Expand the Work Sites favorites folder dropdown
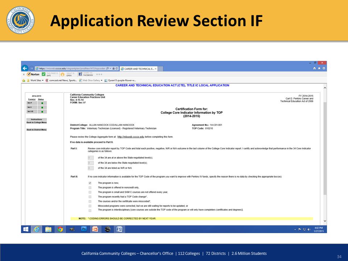Image resolution: width=348 pixels, height=261 pixels. 43,80
